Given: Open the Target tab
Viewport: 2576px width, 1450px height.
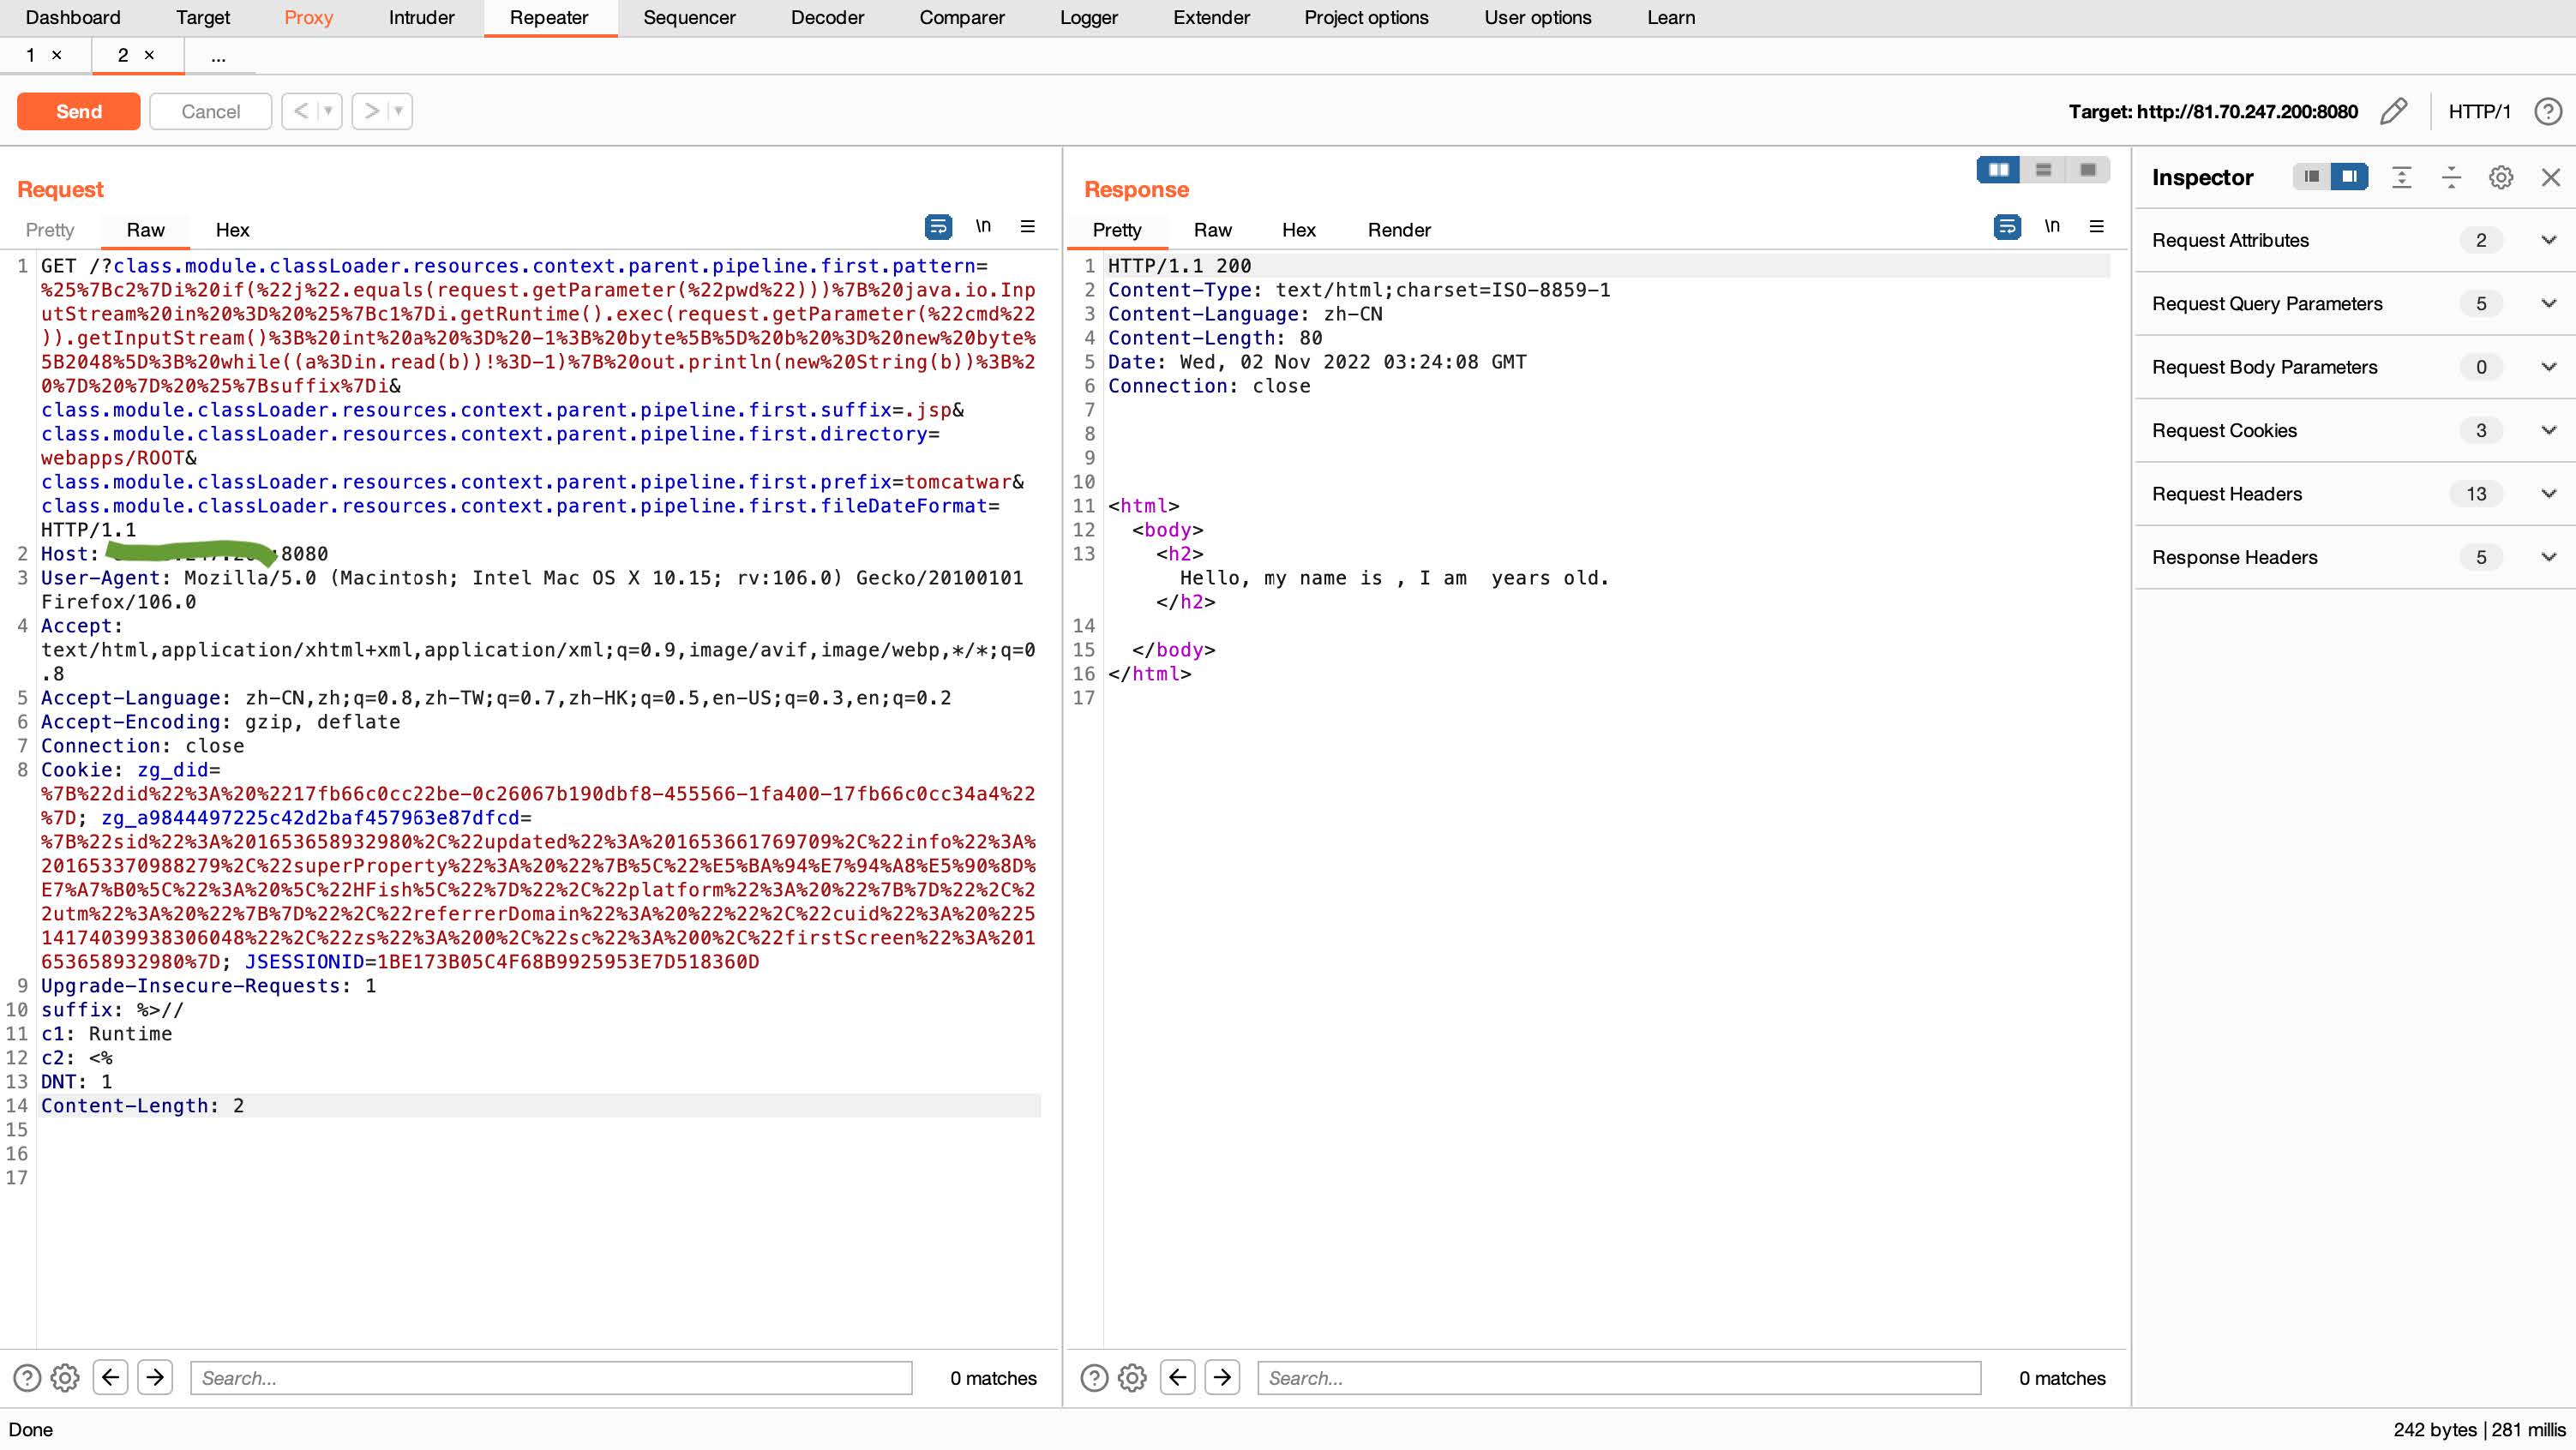Looking at the screenshot, I should [203, 17].
